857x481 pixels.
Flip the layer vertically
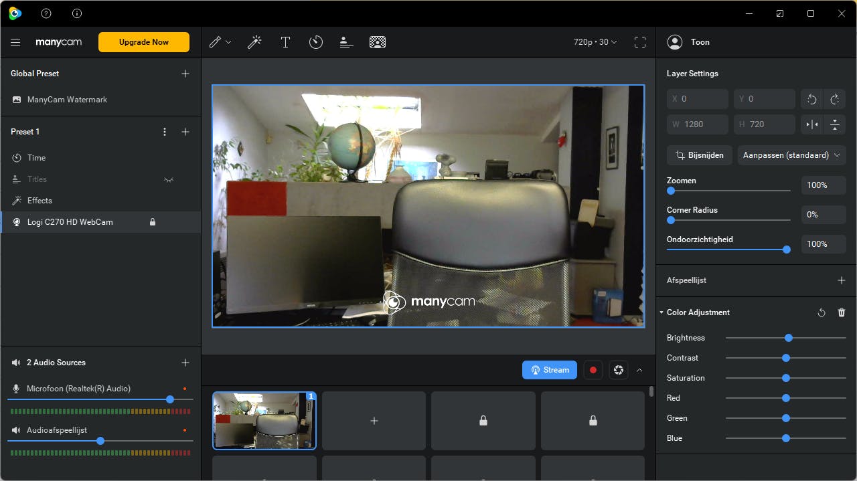tap(835, 124)
